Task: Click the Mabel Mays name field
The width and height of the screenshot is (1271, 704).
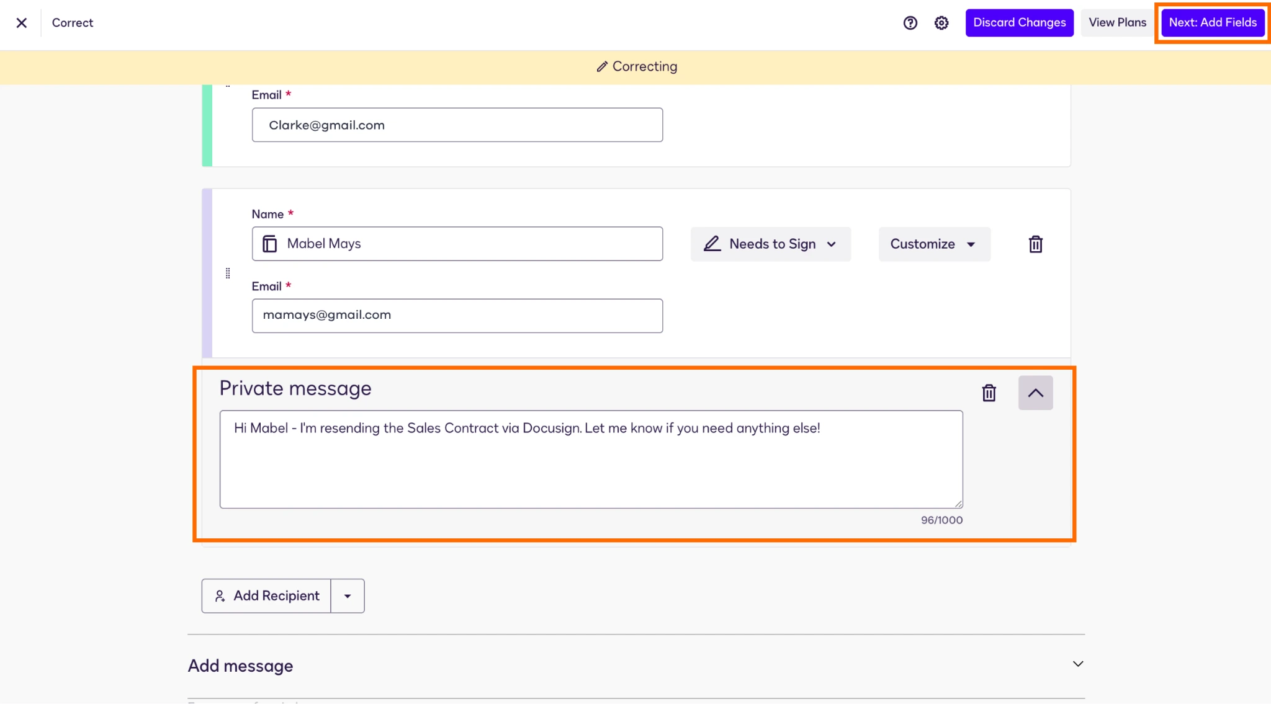Action: tap(457, 244)
